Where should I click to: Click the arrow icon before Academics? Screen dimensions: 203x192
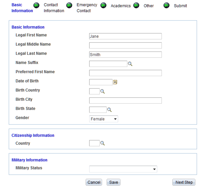103,5
